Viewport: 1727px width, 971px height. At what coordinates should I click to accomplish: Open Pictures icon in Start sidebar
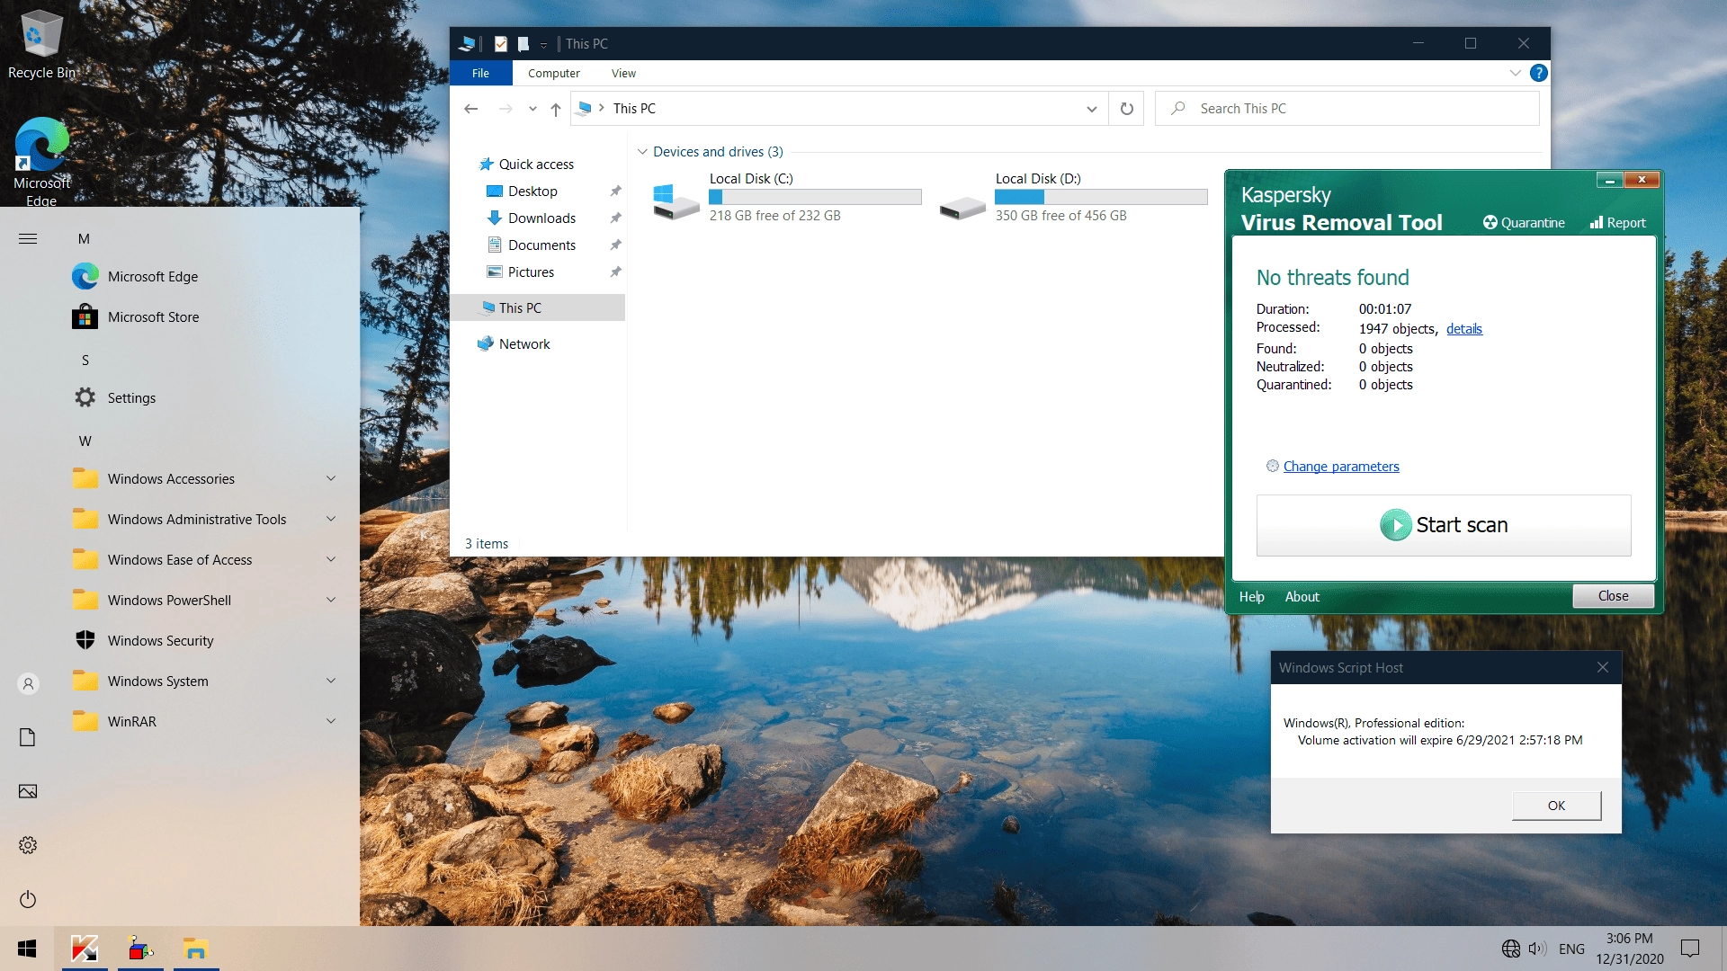tap(28, 791)
